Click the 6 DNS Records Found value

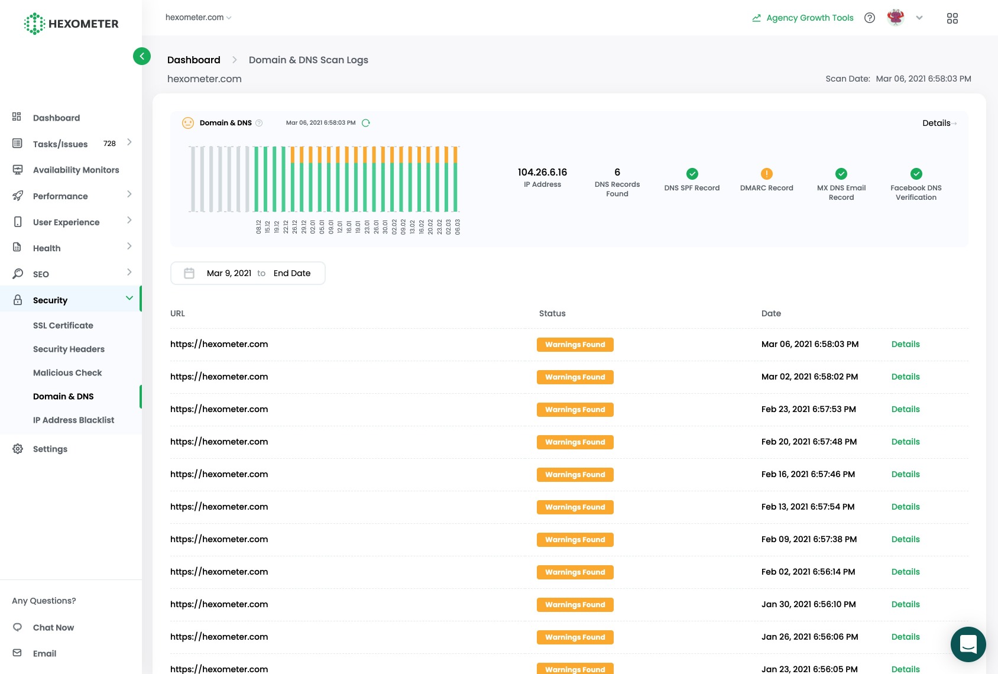[x=617, y=172]
